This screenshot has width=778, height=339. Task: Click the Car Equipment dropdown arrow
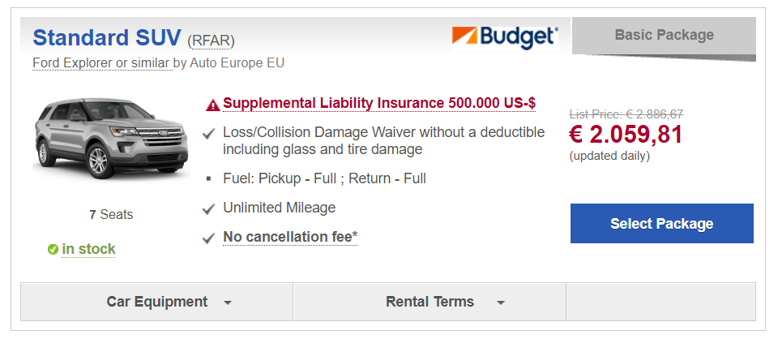(228, 303)
